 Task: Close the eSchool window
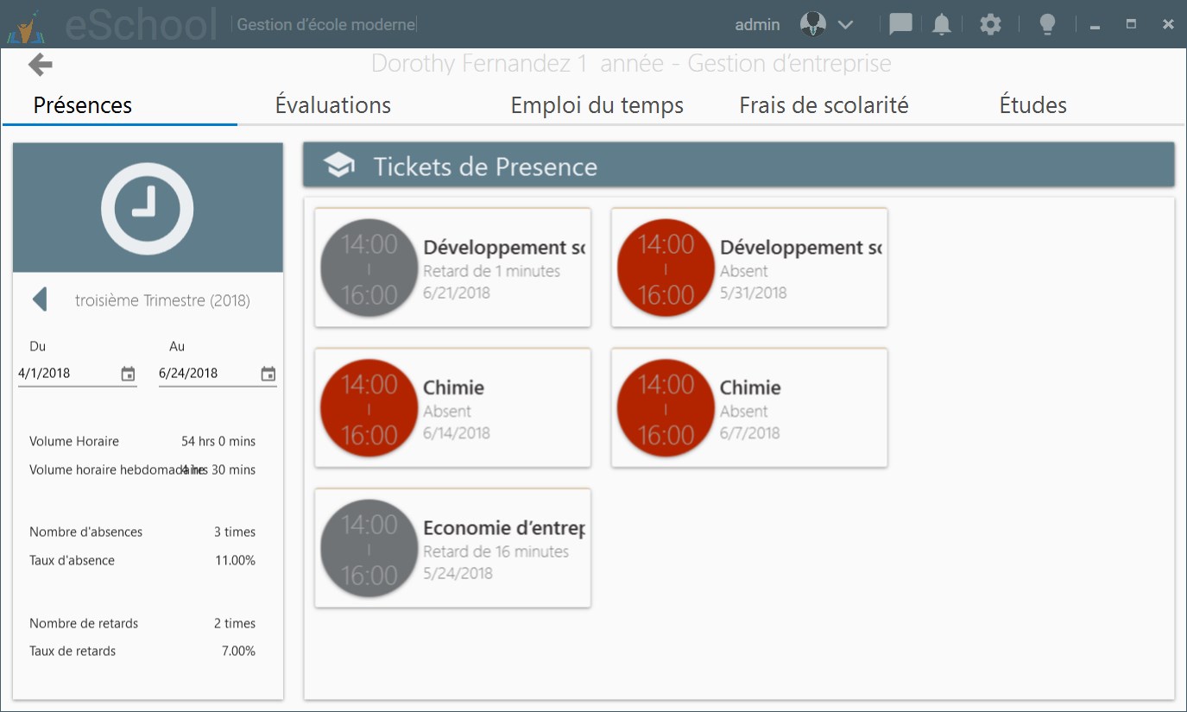pyautogui.click(x=1168, y=24)
